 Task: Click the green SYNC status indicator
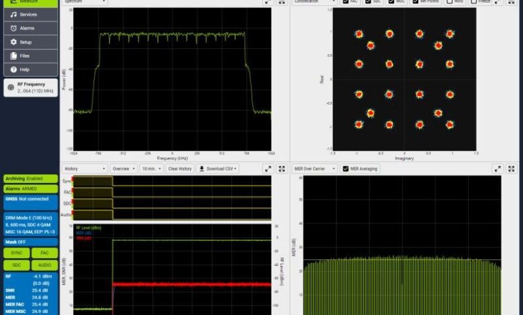(17, 253)
